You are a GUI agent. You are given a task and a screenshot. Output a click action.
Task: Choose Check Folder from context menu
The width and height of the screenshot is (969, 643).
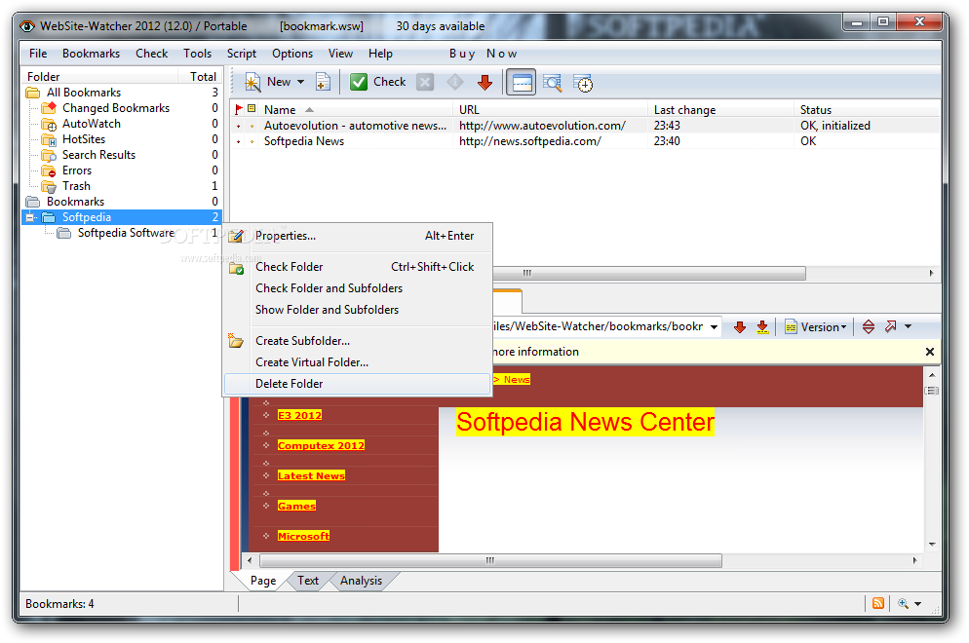[x=357, y=267]
